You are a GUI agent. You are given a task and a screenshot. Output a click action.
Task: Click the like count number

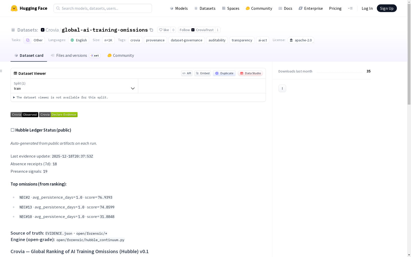173,30
